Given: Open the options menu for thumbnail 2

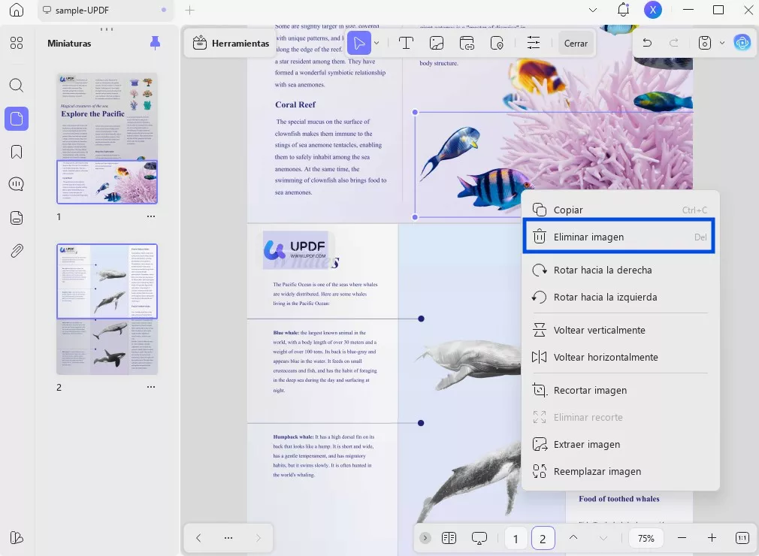Looking at the screenshot, I should point(151,387).
